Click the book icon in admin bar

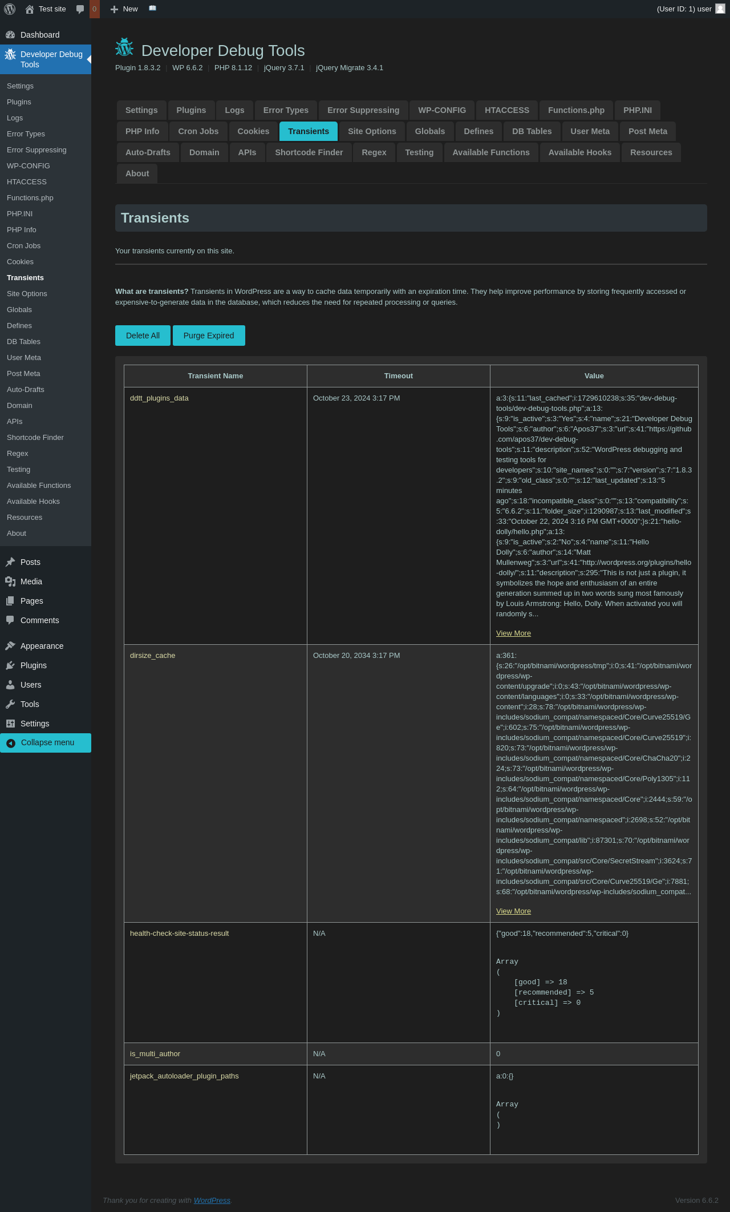(x=152, y=9)
